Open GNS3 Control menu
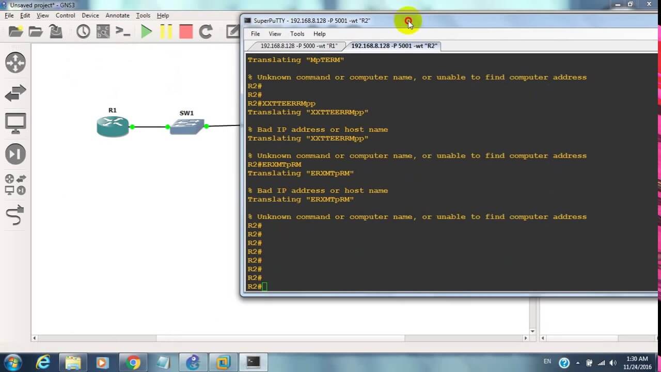661x372 pixels. 66,16
